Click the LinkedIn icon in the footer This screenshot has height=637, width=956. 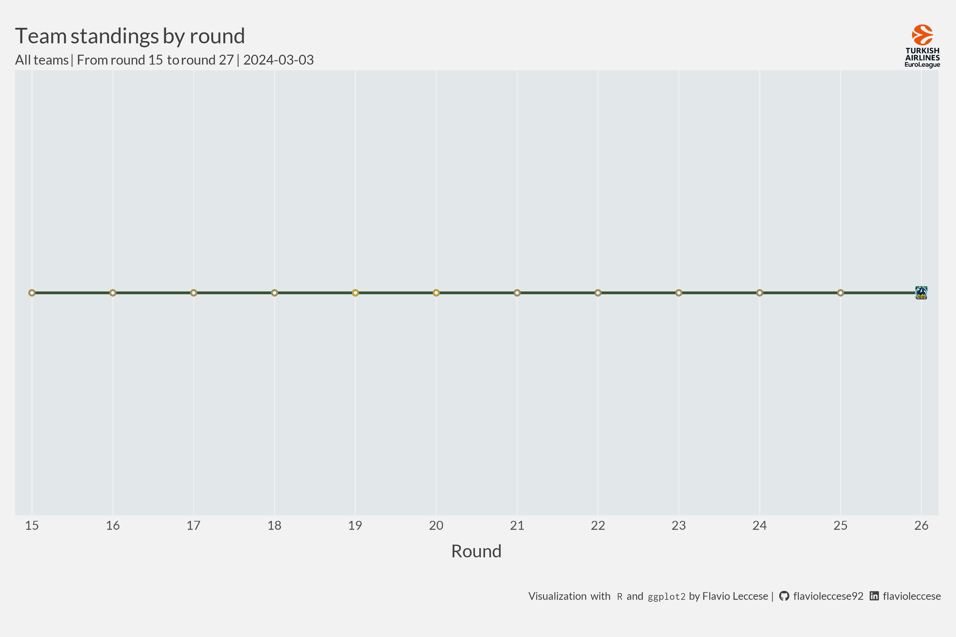pyautogui.click(x=874, y=596)
